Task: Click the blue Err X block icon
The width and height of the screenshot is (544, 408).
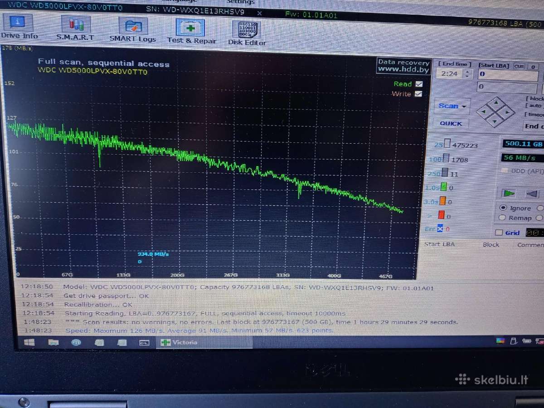Action: 440,229
